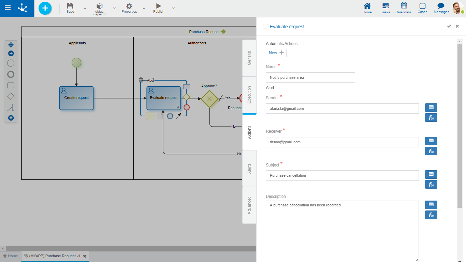Expand the Properties dropdown arrow
The image size is (466, 262).
(x=144, y=8)
